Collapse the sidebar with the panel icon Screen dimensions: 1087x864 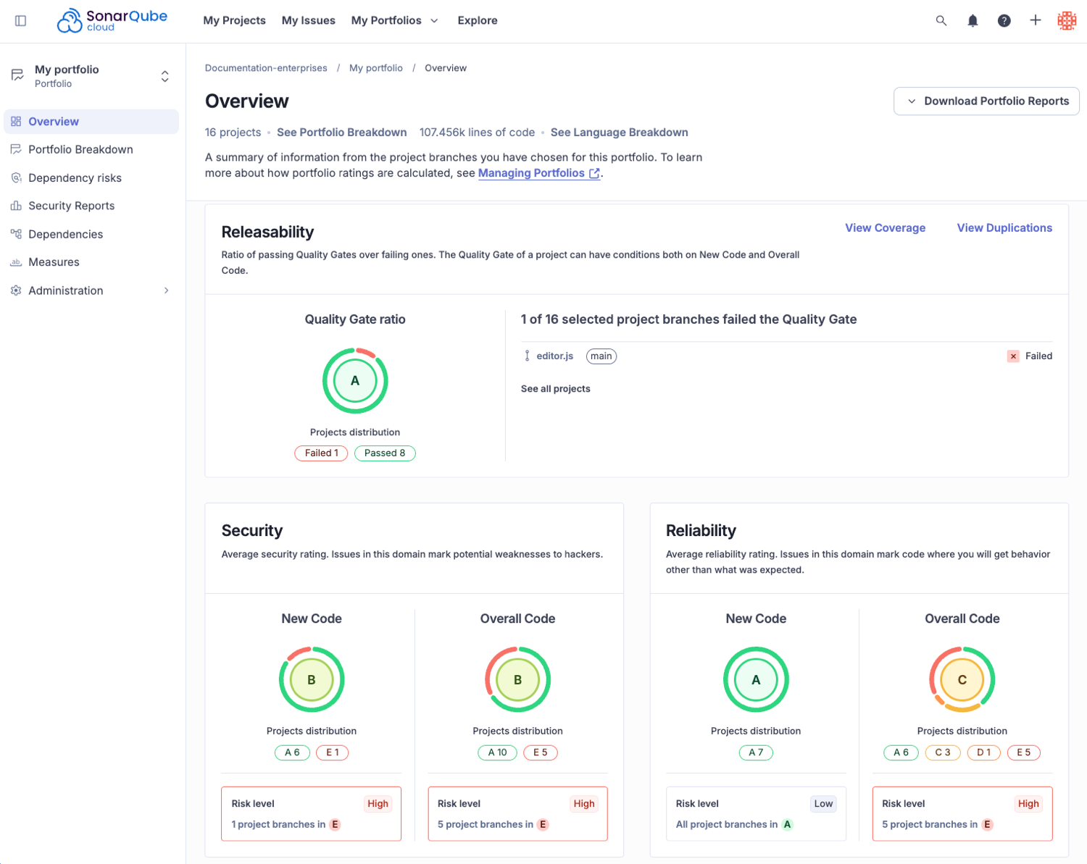[20, 20]
